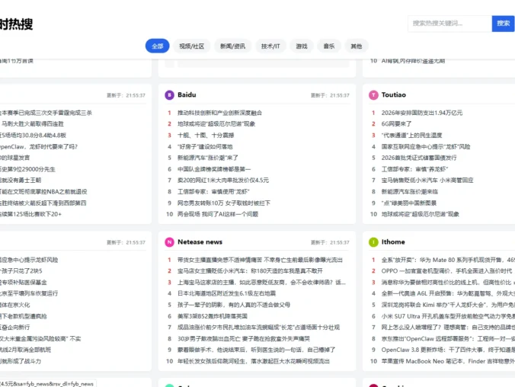
Task: Open Ithome item 小米 SU7 Ultra 开孔机盖
Action: (x=448, y=316)
